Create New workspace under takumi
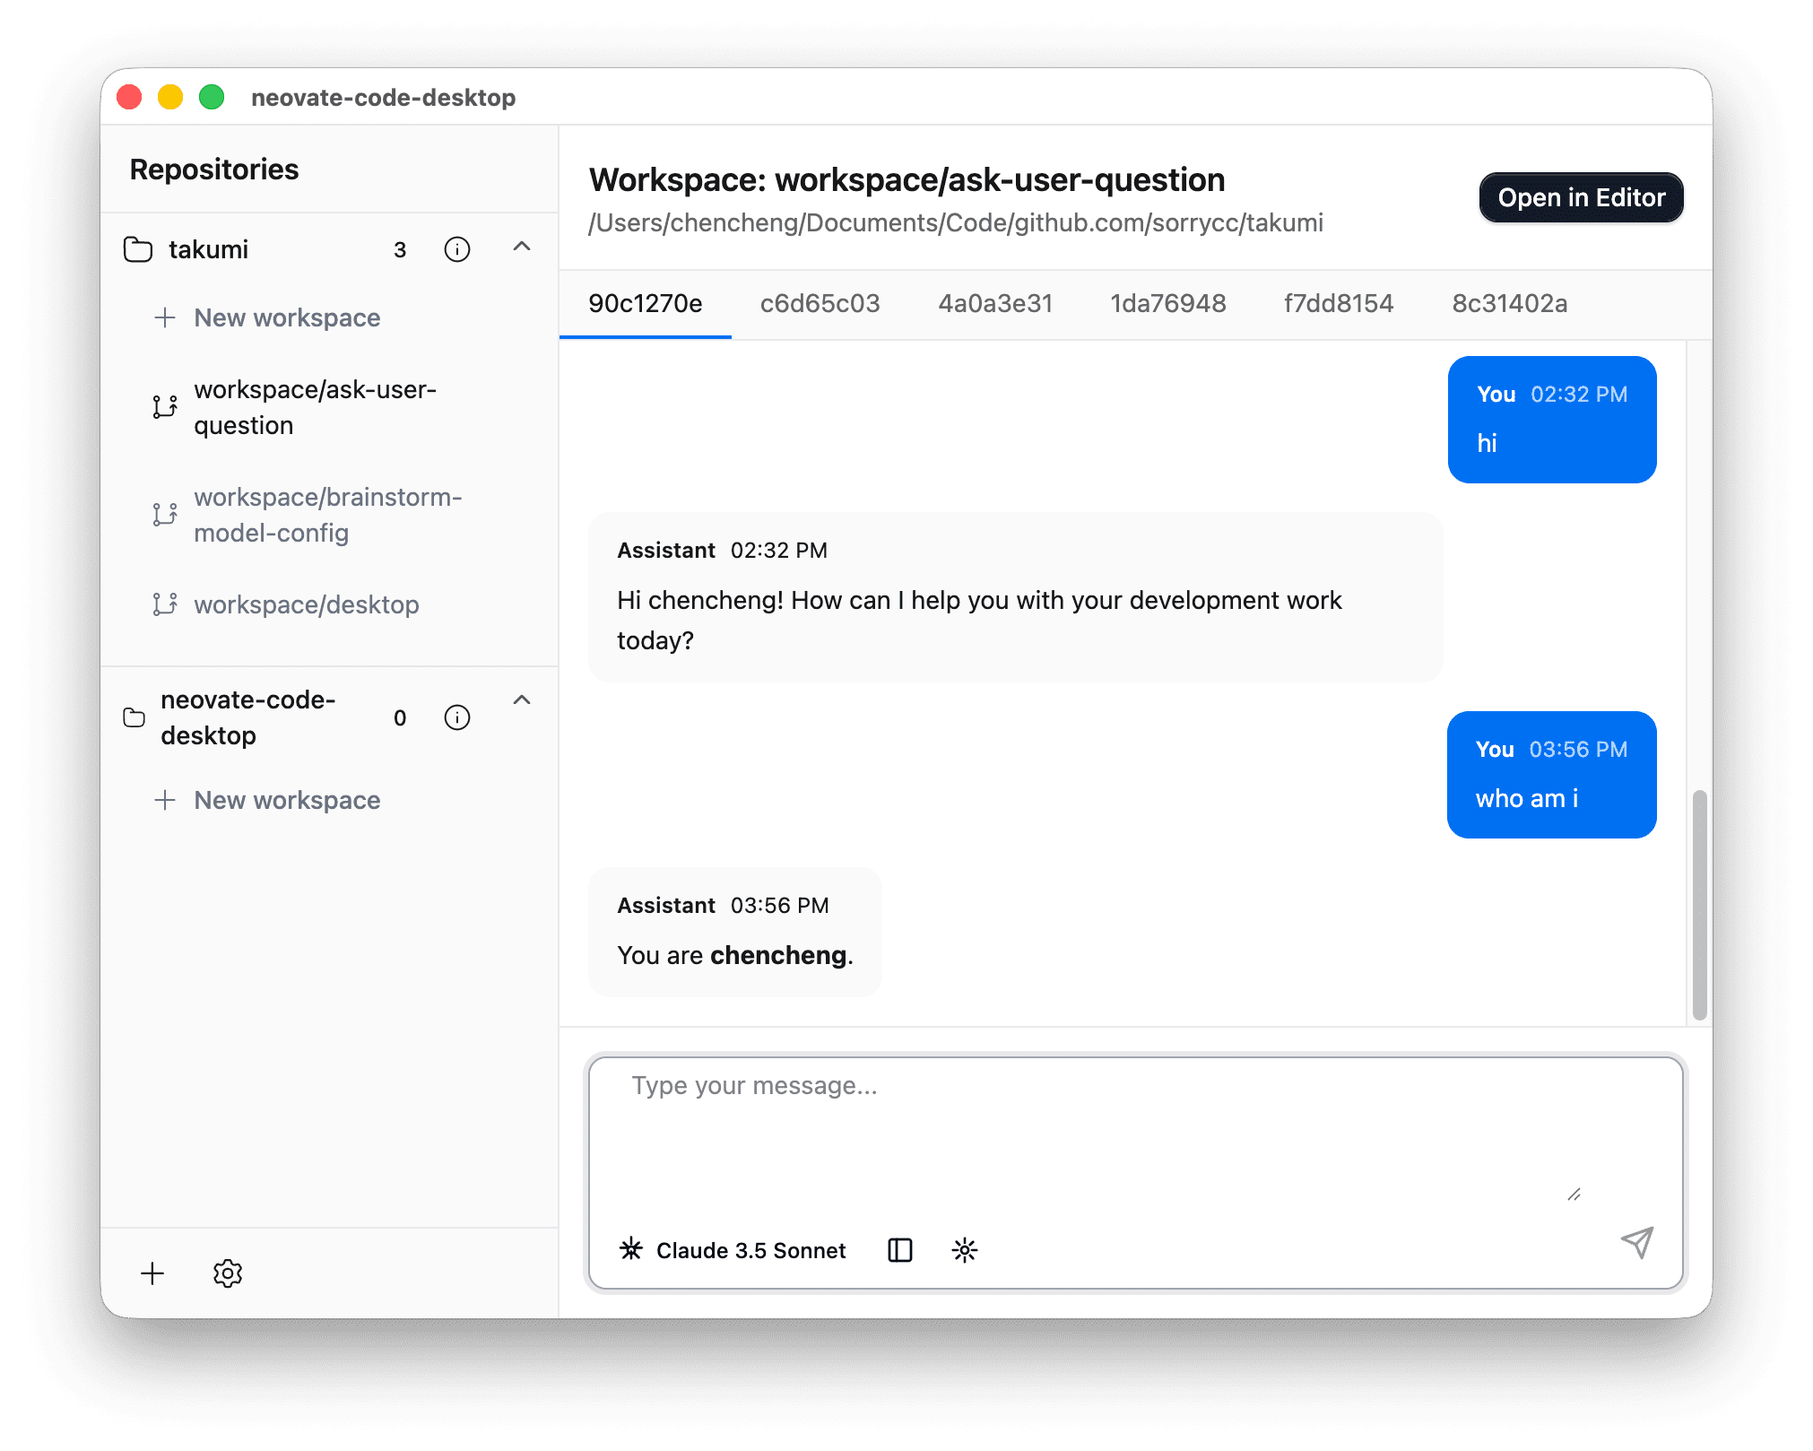The image size is (1813, 1451). (286, 317)
